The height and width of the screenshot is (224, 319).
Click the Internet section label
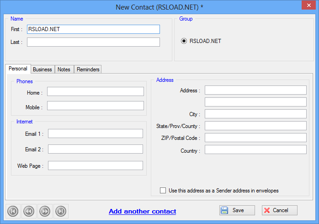pos(24,122)
